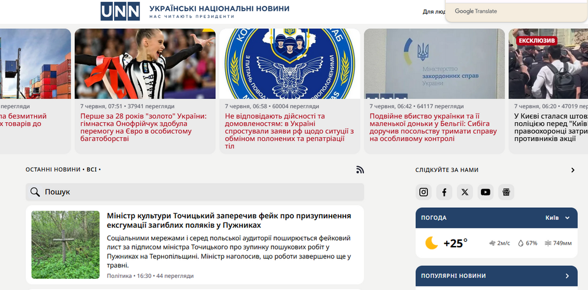Open UNN's Facebook page icon
Screen dimensions: 588x290
coord(444,192)
